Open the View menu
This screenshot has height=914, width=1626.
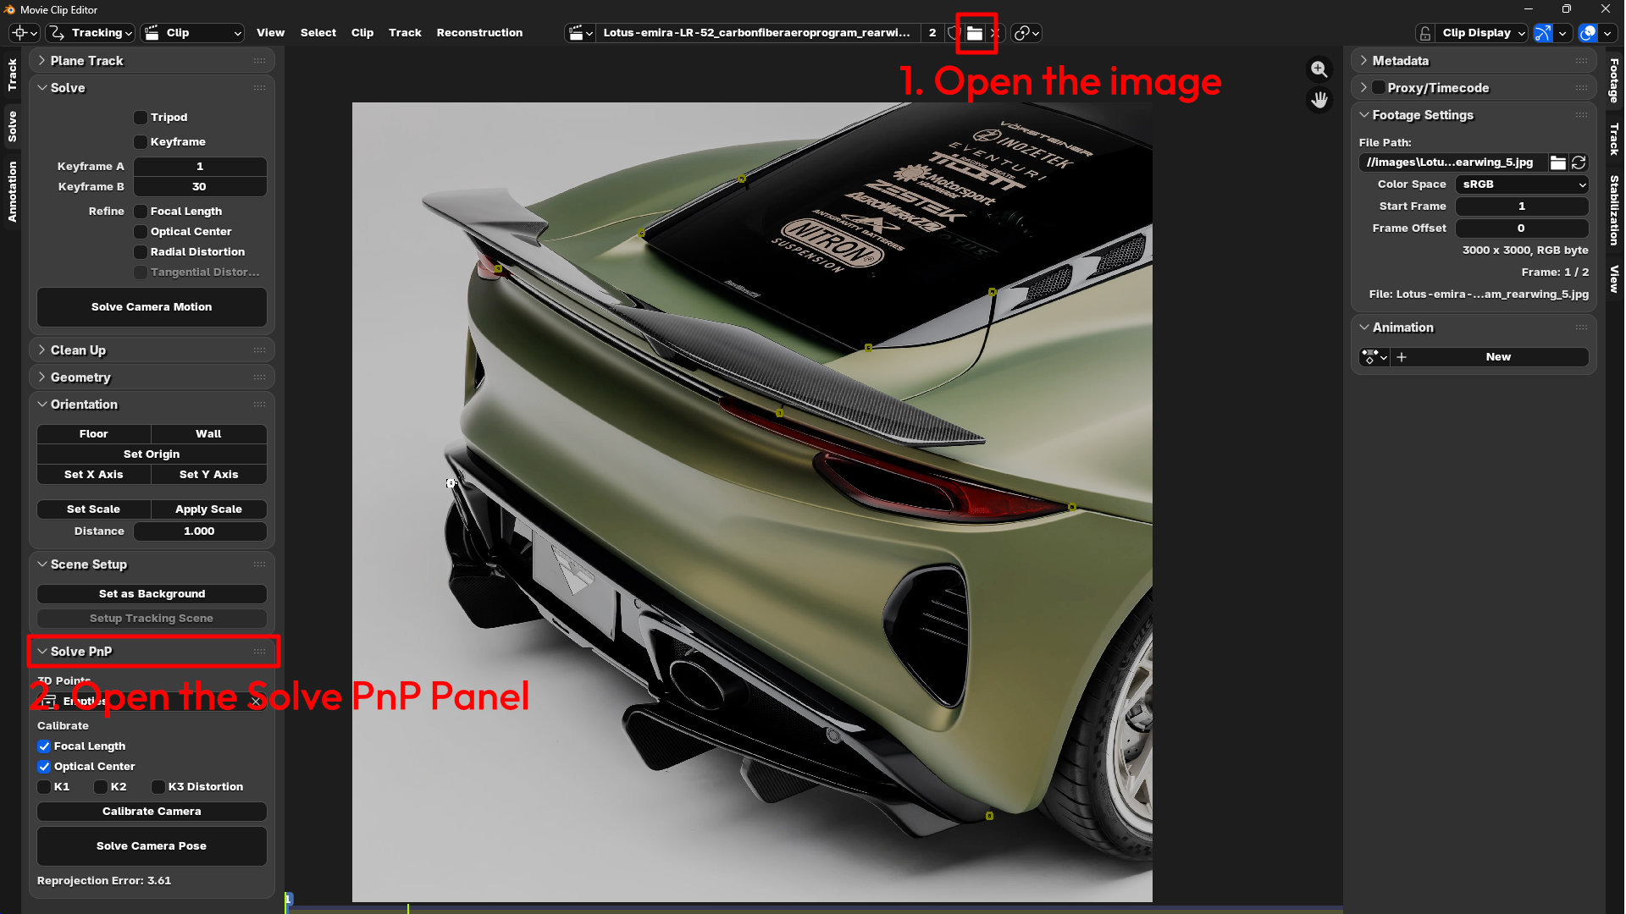click(270, 33)
